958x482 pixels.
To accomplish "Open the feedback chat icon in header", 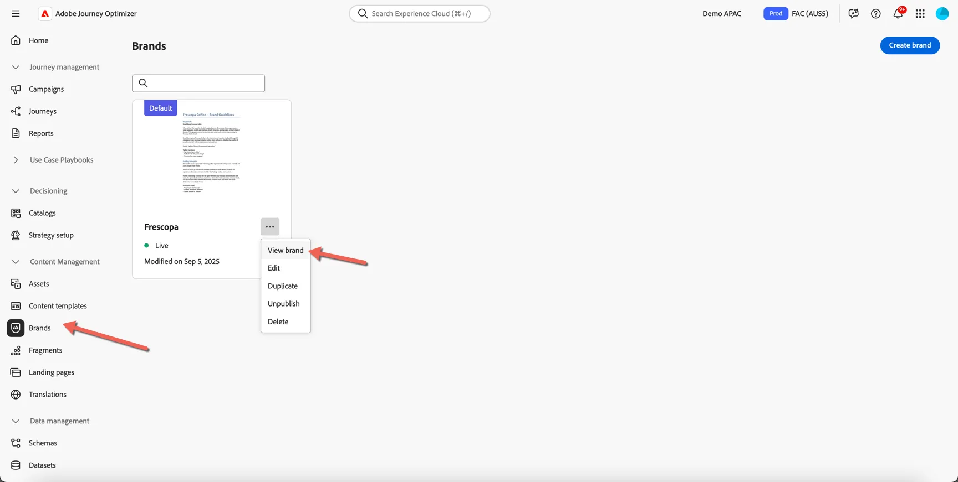I will (x=854, y=14).
